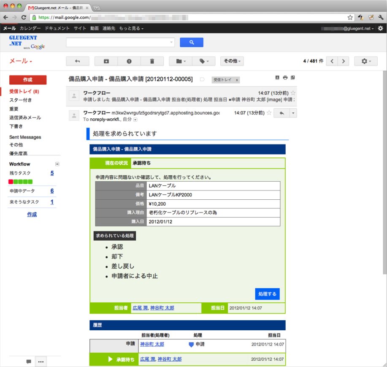Click the red task status square
387x367 pixels.
pyautogui.click(x=11, y=182)
